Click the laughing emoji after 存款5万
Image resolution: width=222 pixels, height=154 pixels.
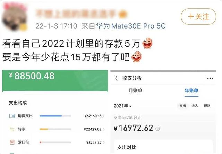[x=147, y=43]
